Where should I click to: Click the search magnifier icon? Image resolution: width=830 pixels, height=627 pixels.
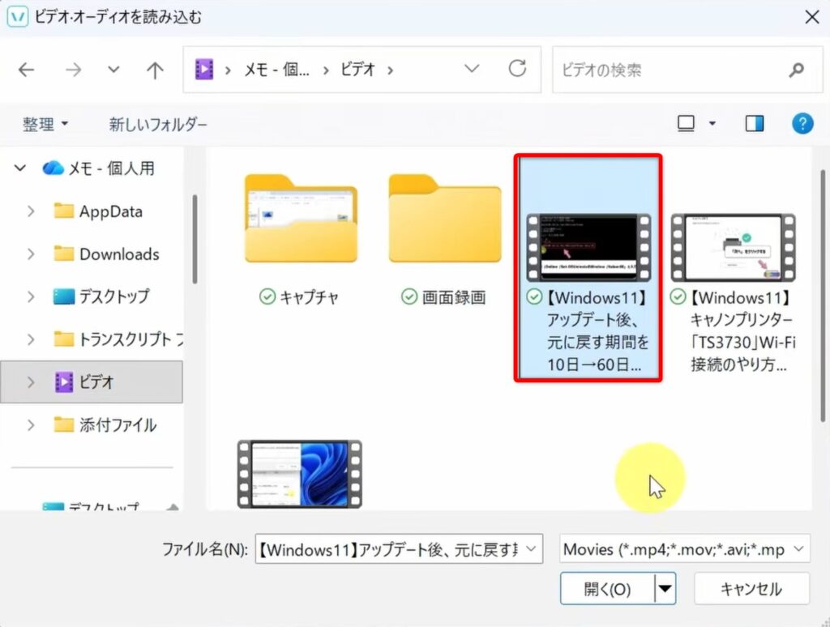click(x=795, y=70)
